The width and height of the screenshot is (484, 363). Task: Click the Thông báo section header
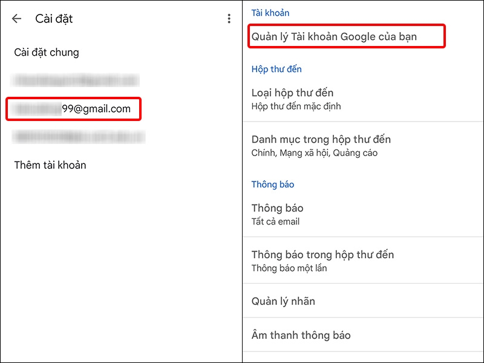tap(273, 185)
